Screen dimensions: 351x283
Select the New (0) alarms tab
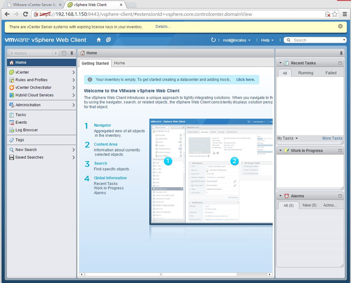pos(310,205)
